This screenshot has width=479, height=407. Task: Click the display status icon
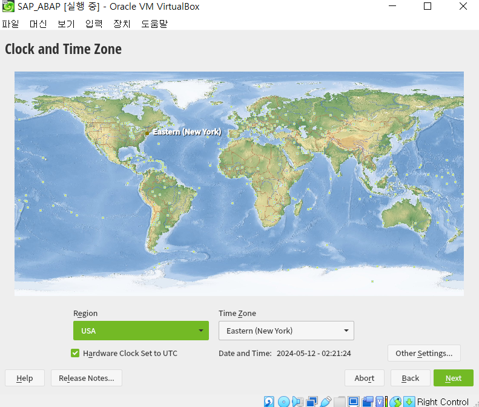[354, 402]
